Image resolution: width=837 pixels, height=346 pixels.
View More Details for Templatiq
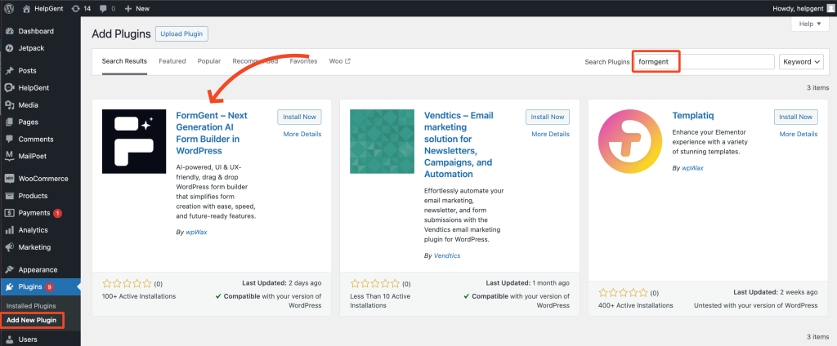pos(799,134)
